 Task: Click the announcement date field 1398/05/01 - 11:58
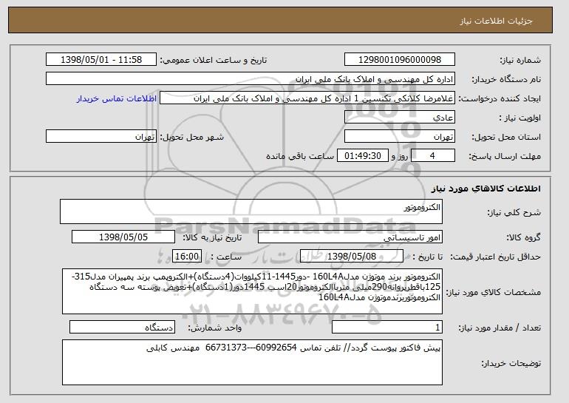(101, 60)
